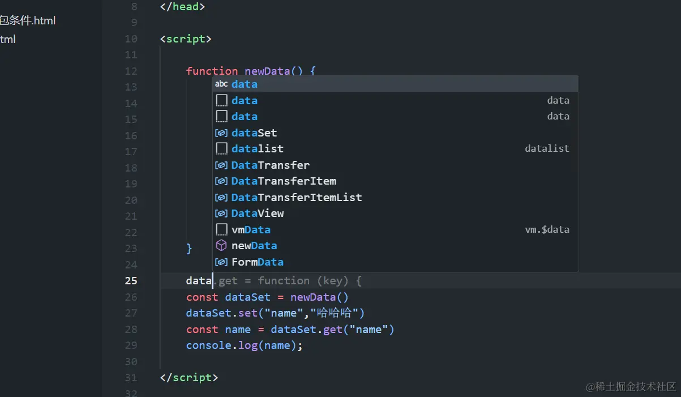The height and width of the screenshot is (397, 681).
Task: Click "const" on the dataSet declaration line
Action: [x=202, y=297]
